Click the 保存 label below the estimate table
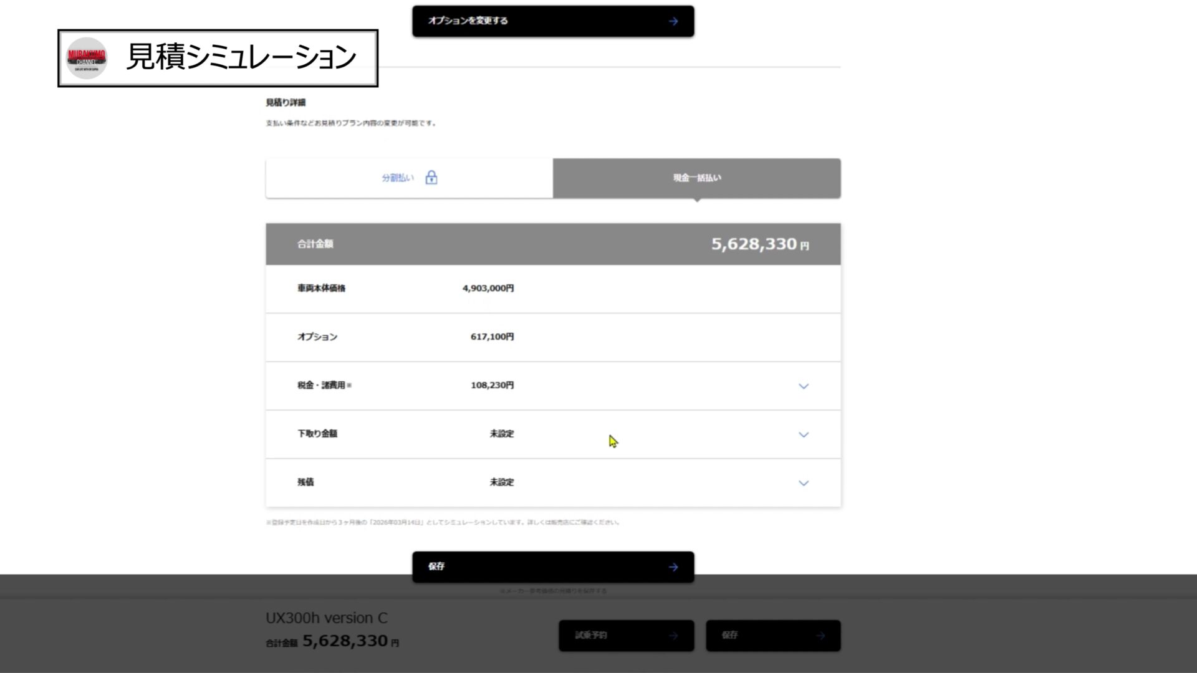The height and width of the screenshot is (673, 1197). (x=436, y=566)
